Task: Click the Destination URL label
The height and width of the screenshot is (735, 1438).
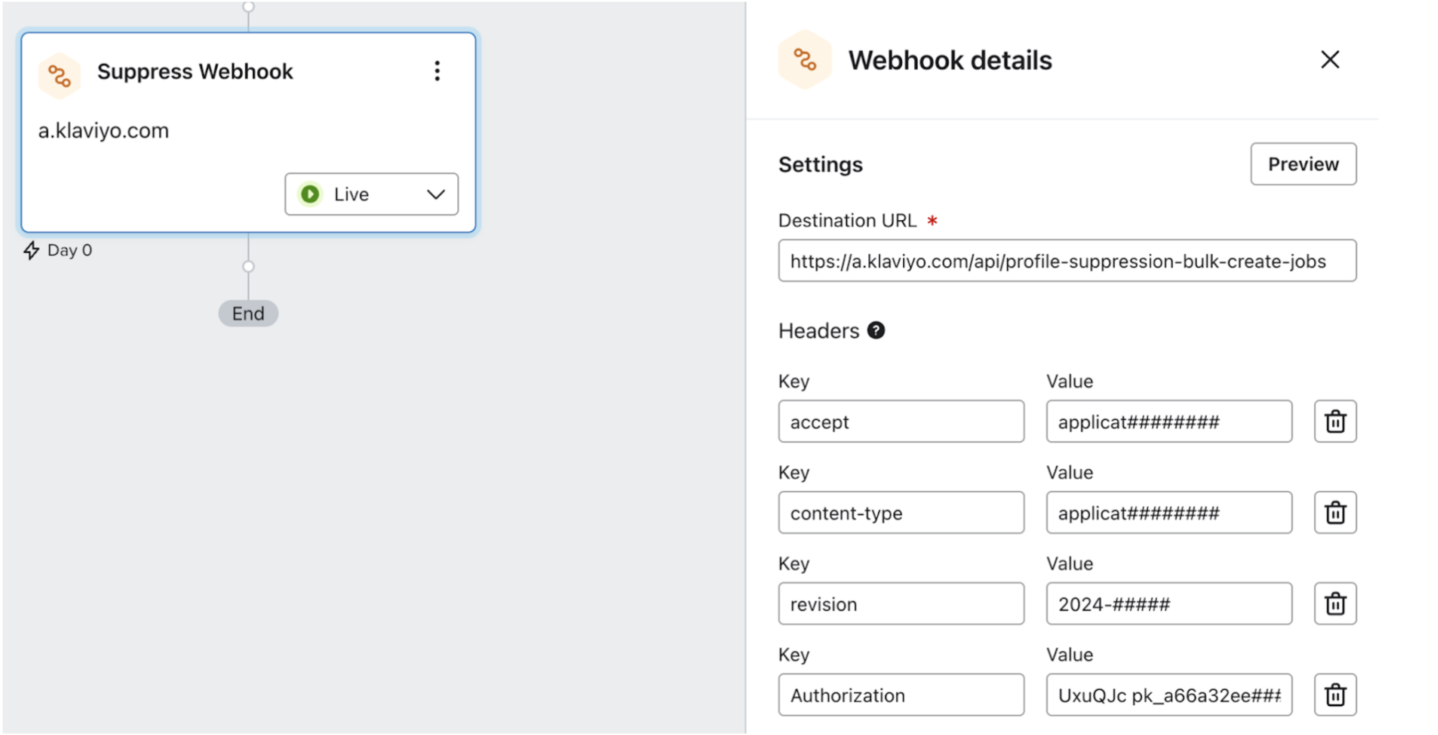Action: click(x=847, y=220)
